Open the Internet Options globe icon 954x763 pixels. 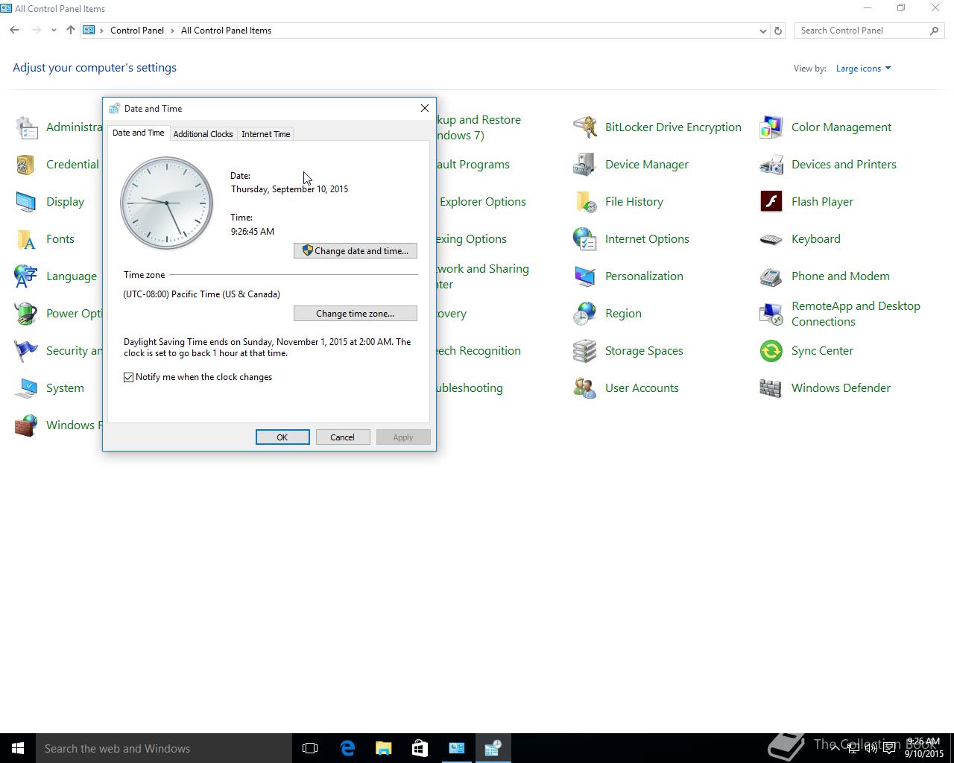tap(585, 239)
